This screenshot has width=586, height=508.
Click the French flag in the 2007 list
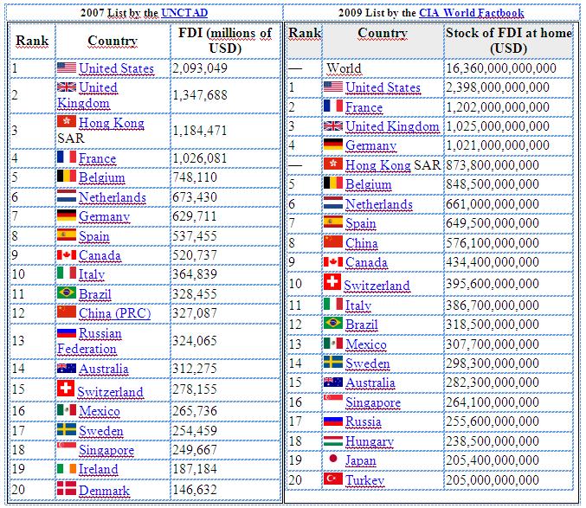[67, 157]
